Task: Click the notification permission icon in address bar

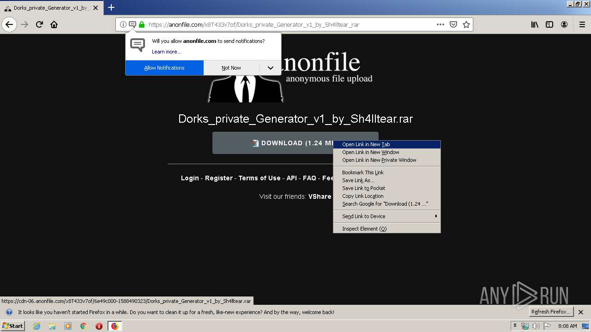Action: coord(133,24)
